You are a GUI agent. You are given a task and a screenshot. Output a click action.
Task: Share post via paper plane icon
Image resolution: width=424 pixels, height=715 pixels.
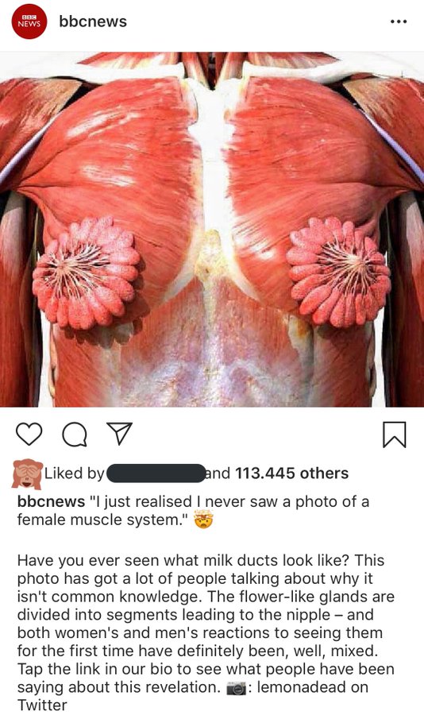click(x=119, y=433)
